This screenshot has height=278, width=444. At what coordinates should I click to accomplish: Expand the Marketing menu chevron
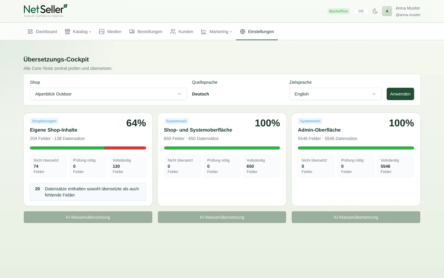coord(231,32)
